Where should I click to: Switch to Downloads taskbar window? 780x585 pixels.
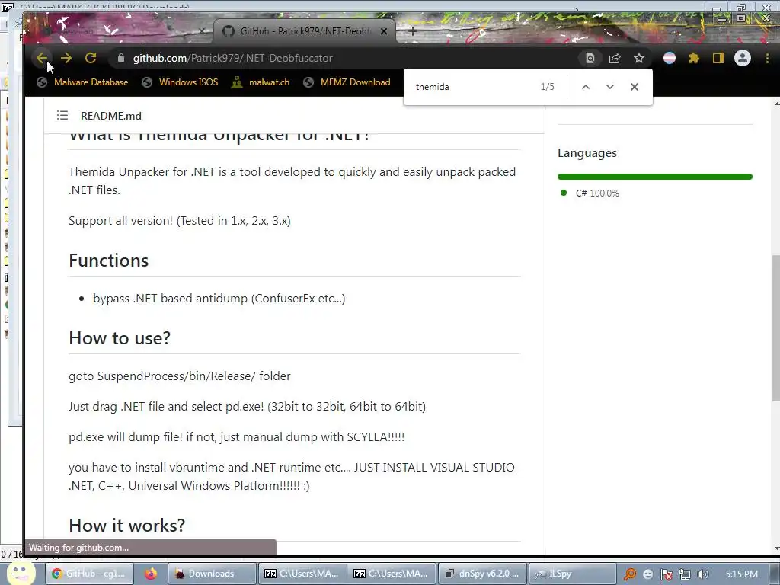(212, 574)
